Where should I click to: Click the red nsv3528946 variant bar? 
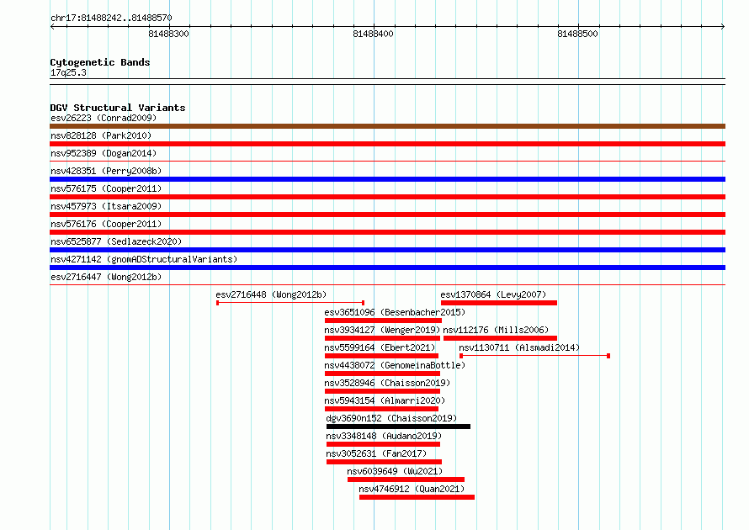coord(382,391)
